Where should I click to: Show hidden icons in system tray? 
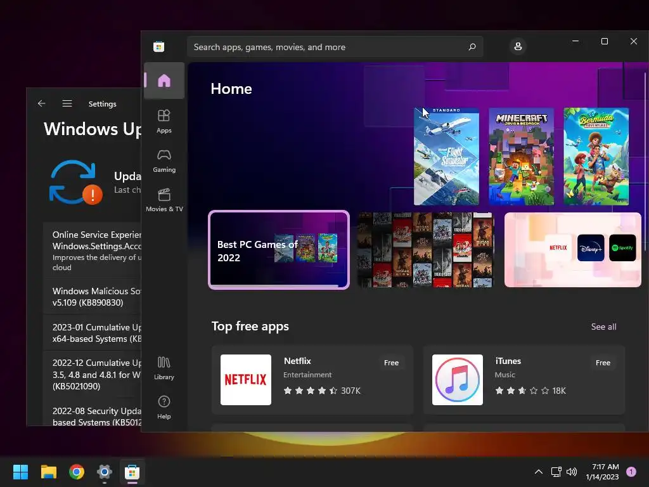539,472
